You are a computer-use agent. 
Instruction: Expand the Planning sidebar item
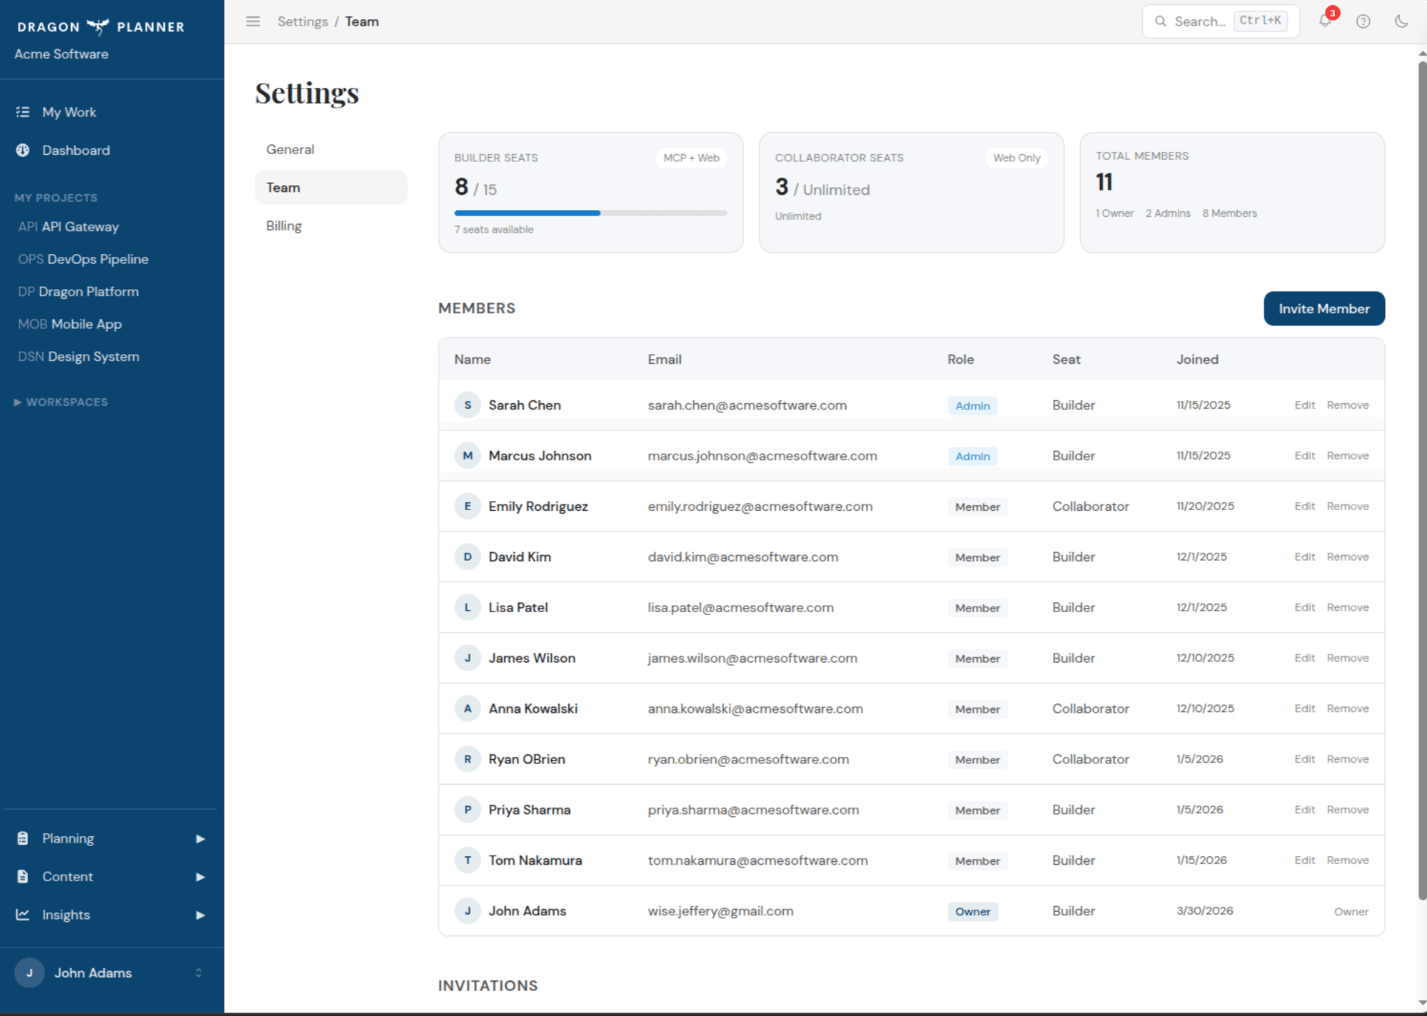(x=201, y=838)
